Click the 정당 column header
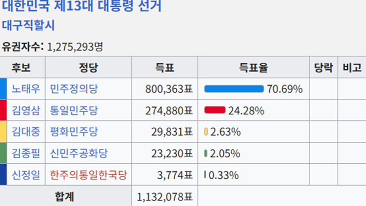 tap(88, 67)
